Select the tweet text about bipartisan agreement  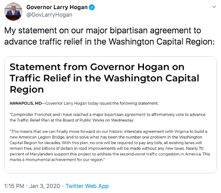[109, 36]
